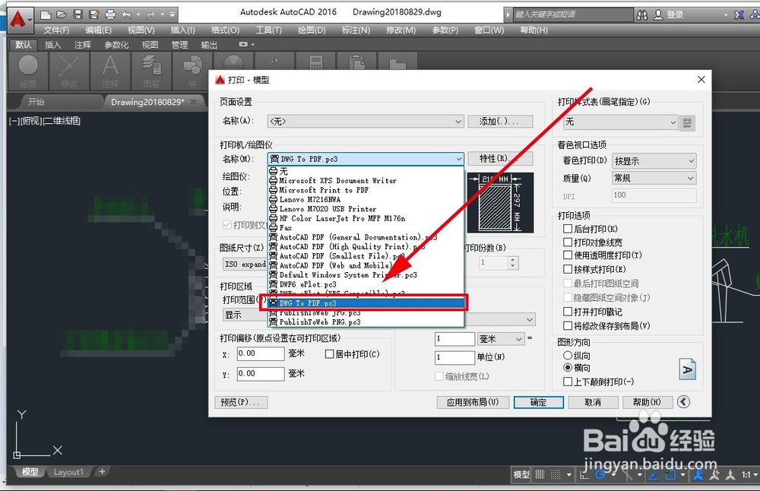Viewport: 760px width, 491px height.
Task: Select 纵向 orientation radio button
Action: coord(568,355)
